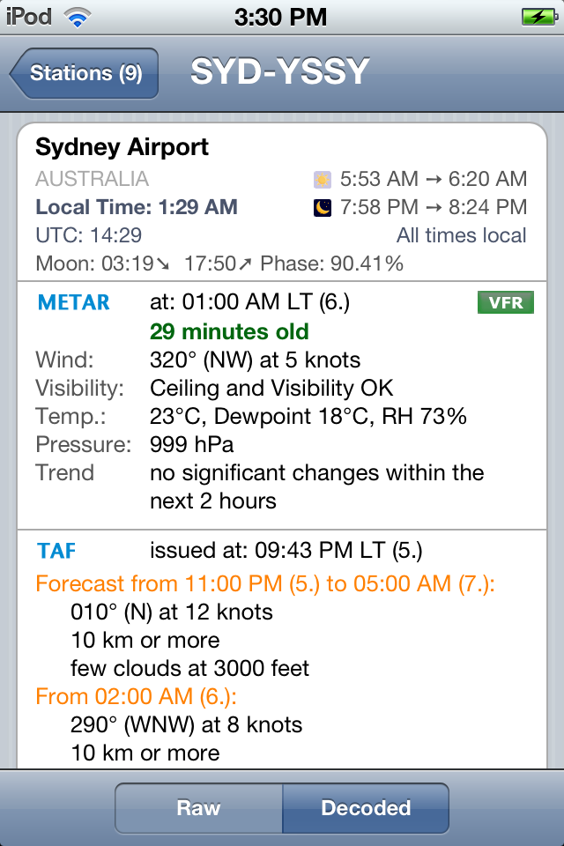Switch to Raw view
This screenshot has width=564, height=846.
(x=198, y=808)
